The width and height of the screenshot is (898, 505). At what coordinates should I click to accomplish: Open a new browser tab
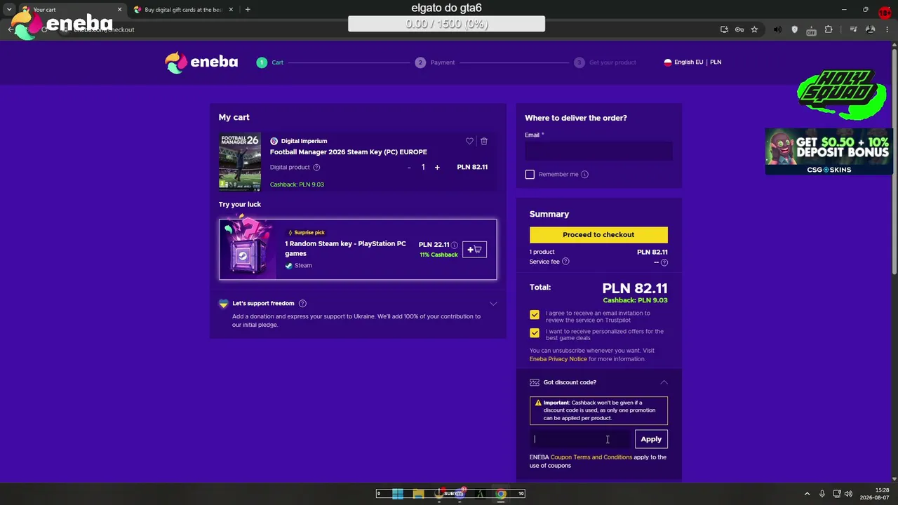click(x=248, y=10)
